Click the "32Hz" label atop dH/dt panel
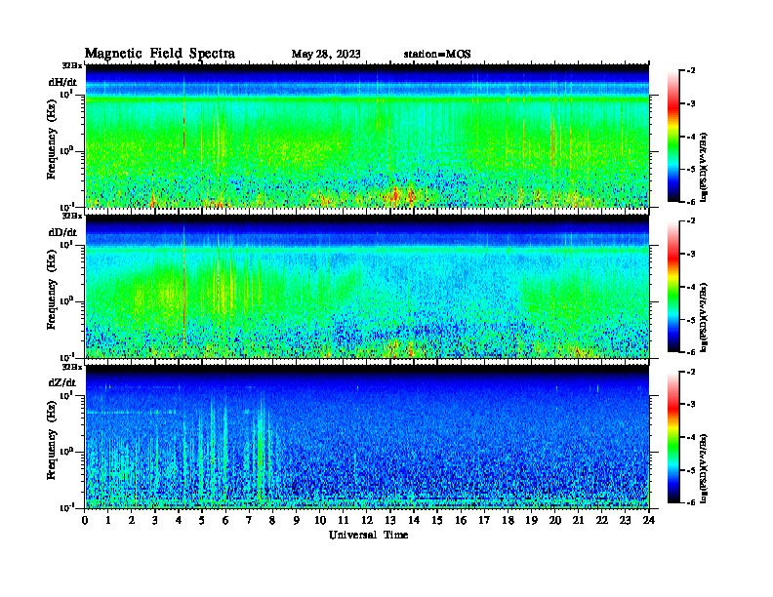The width and height of the screenshot is (773, 597). (72, 65)
